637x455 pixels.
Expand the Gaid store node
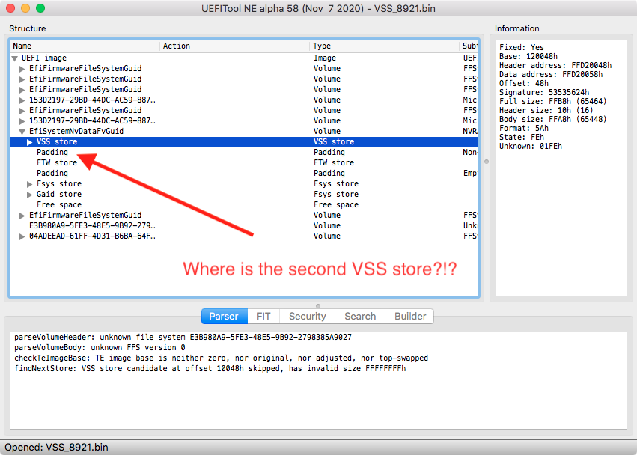(30, 195)
